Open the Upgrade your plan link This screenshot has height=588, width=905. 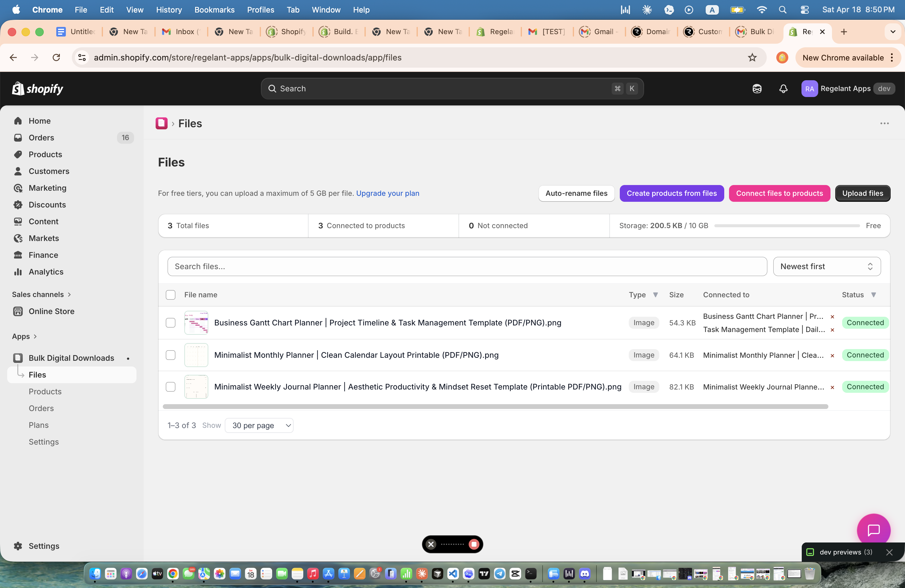pyautogui.click(x=388, y=193)
